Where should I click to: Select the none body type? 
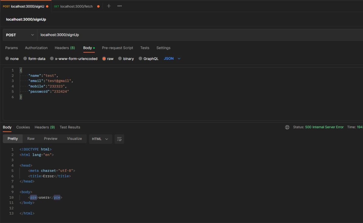(x=12, y=59)
